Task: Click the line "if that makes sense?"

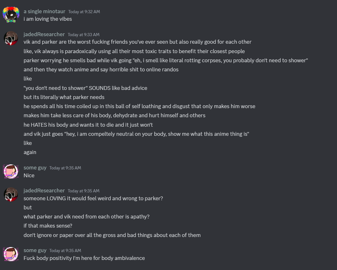Action: point(48,226)
